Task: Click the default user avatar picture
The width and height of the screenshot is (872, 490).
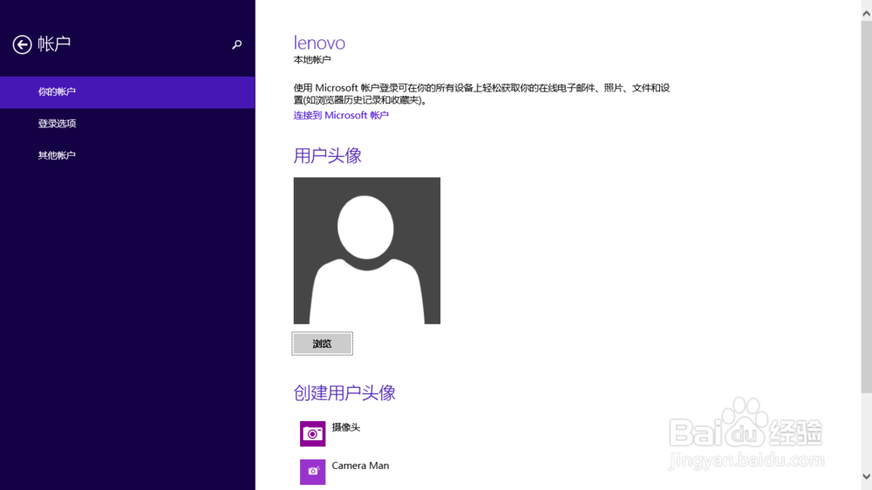Action: coord(367,251)
